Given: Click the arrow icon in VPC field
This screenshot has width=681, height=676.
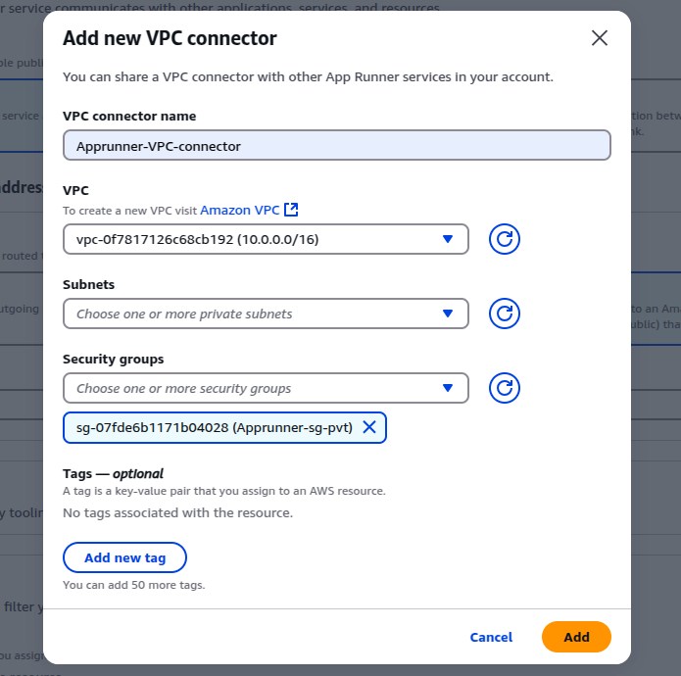Looking at the screenshot, I should (448, 239).
